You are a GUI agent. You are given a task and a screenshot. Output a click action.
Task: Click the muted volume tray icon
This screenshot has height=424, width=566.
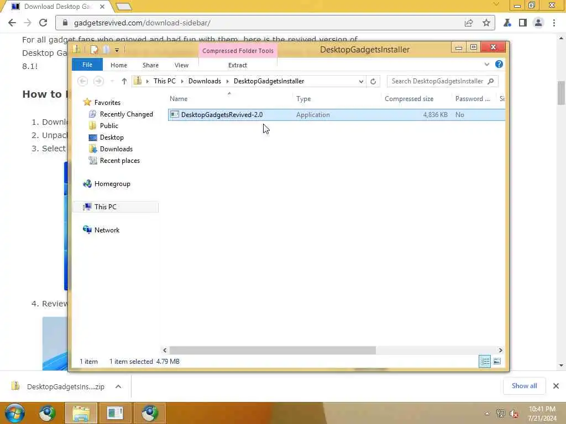point(513,414)
